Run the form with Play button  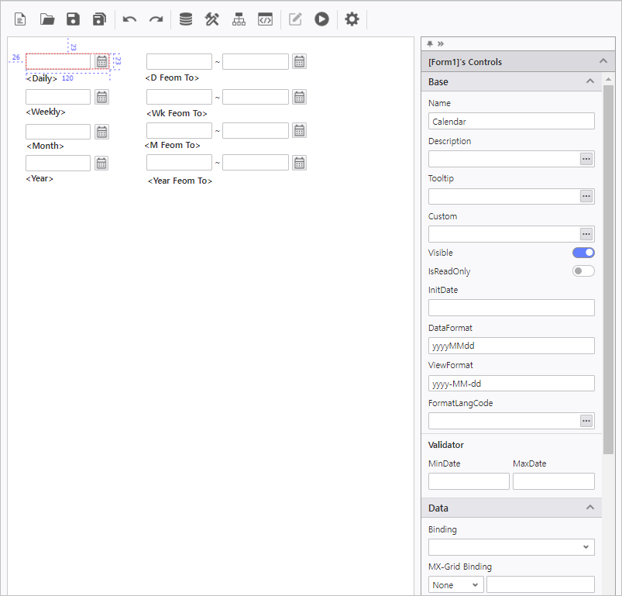321,19
